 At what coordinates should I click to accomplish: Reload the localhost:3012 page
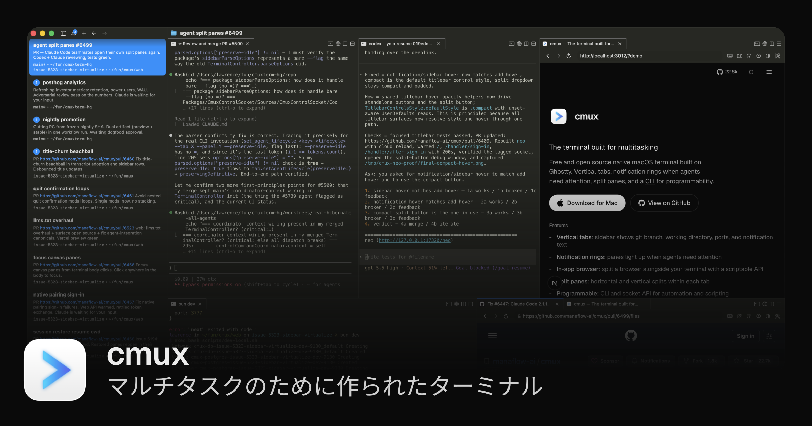[569, 56]
